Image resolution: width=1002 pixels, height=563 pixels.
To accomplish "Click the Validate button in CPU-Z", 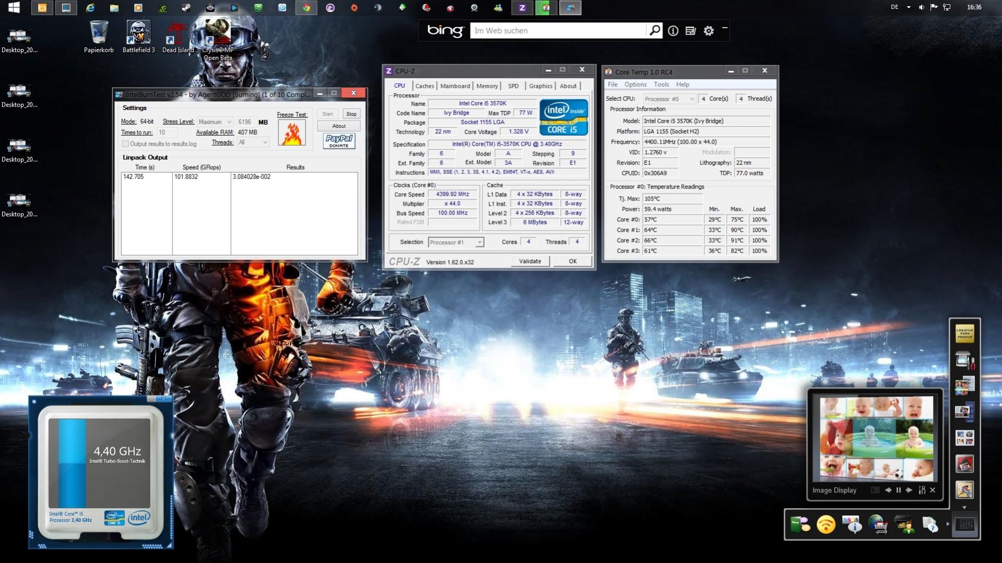I will [530, 261].
